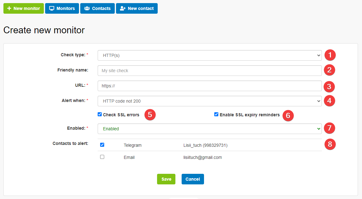Viewport: 362px width, 199px height.
Task: Click red badge number 8
Action: tap(330, 144)
